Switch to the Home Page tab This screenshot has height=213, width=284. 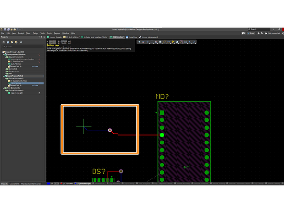click(x=131, y=37)
